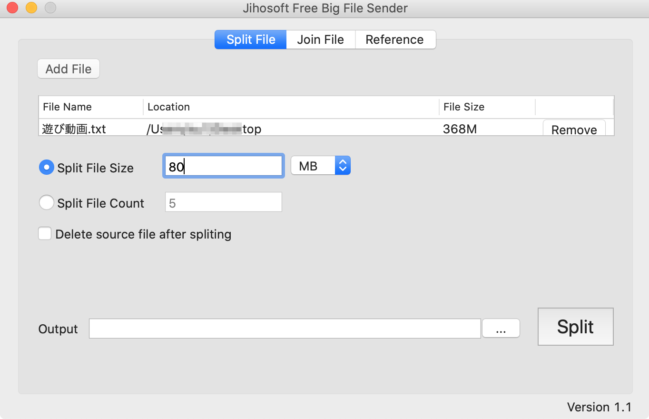Open the MB size unit dropdown

tap(321, 166)
